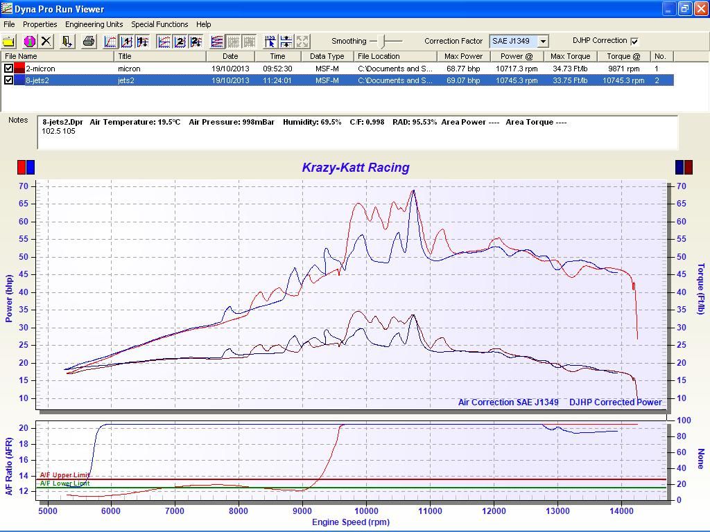710x532 pixels.
Task: Select the graph icon with 1 and arrows
Action: [143, 42]
